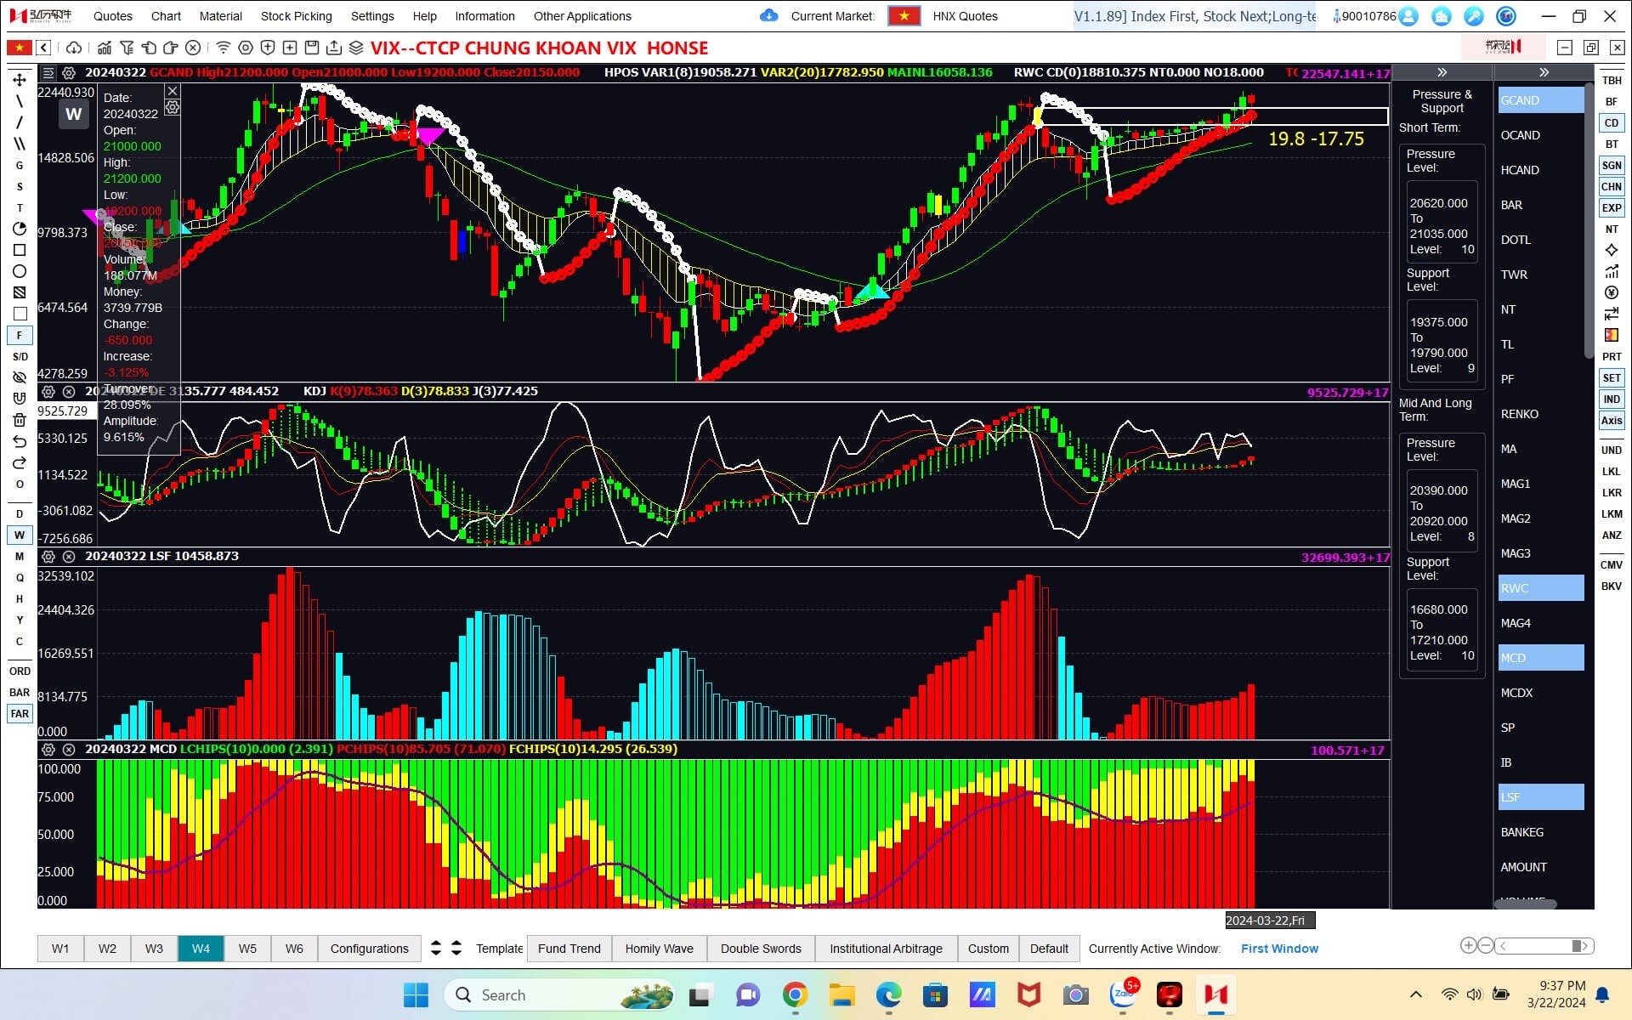
Task: Click the hexagon settings icon in toolbar
Action: [x=246, y=48]
